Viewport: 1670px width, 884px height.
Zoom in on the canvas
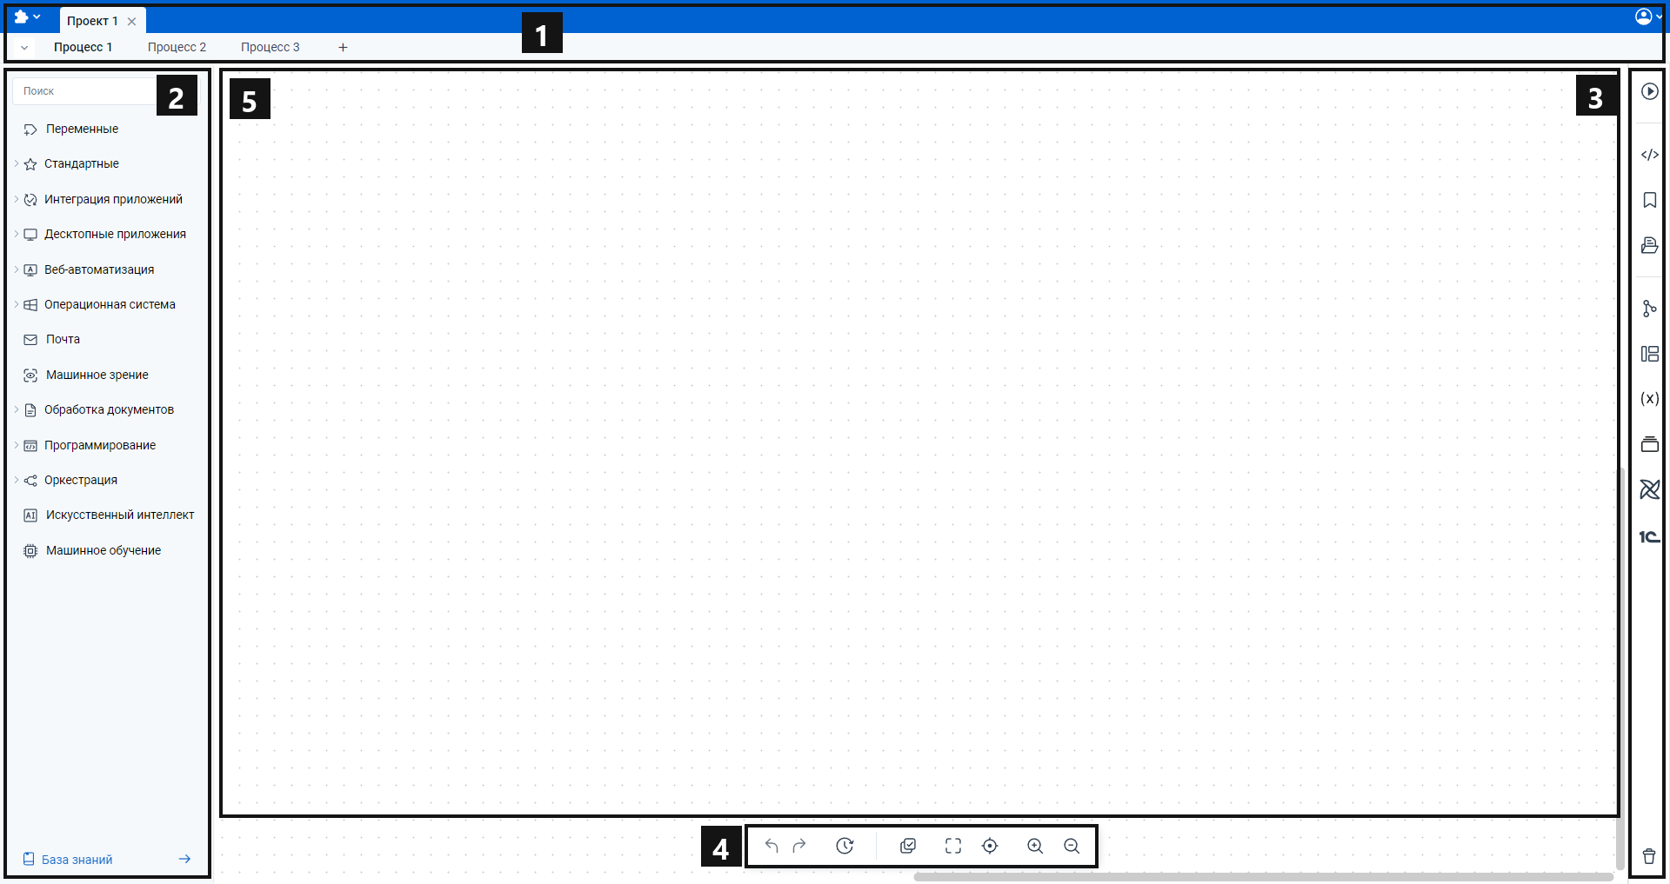[x=1035, y=846]
